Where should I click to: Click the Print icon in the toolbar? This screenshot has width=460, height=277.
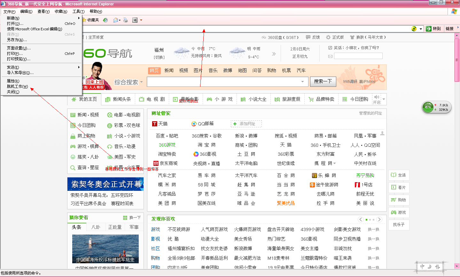[x=126, y=20]
